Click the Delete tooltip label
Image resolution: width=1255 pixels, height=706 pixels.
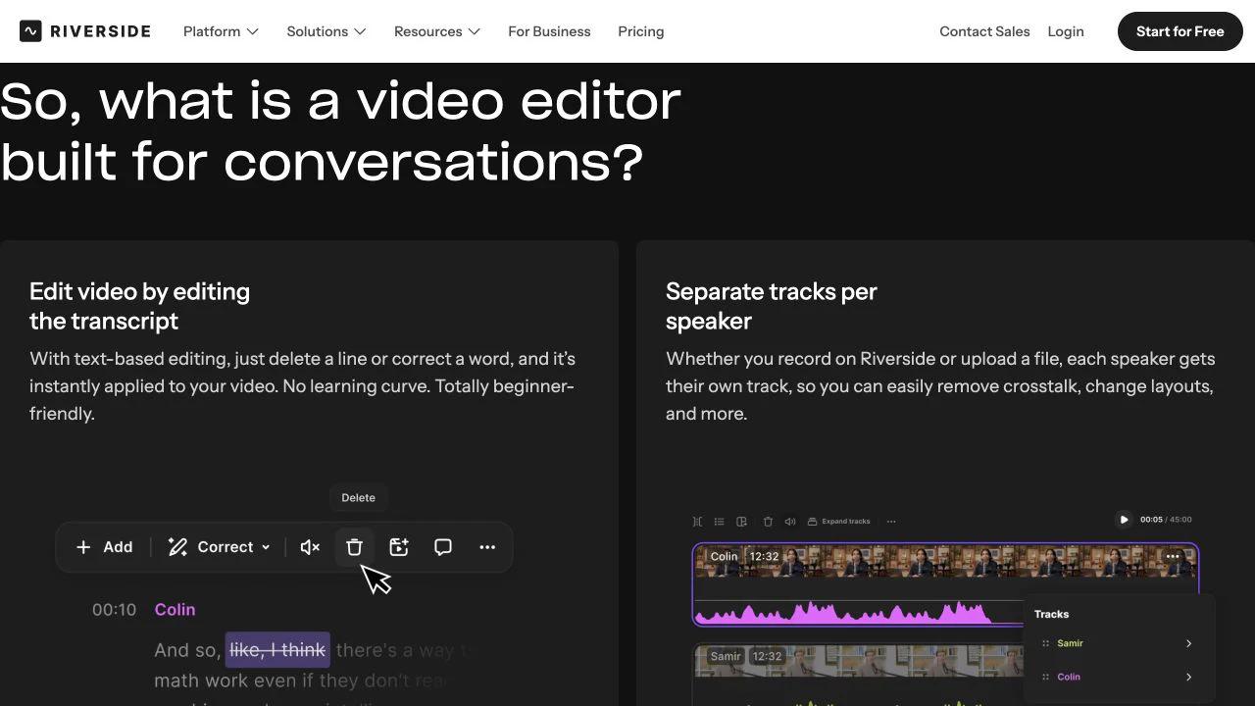coord(358,498)
